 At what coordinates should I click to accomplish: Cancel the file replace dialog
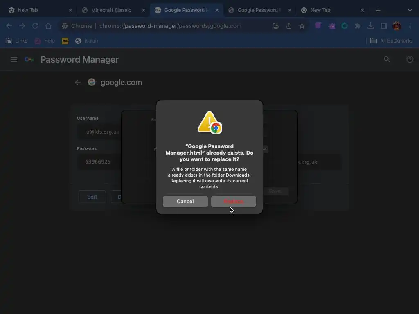185,201
